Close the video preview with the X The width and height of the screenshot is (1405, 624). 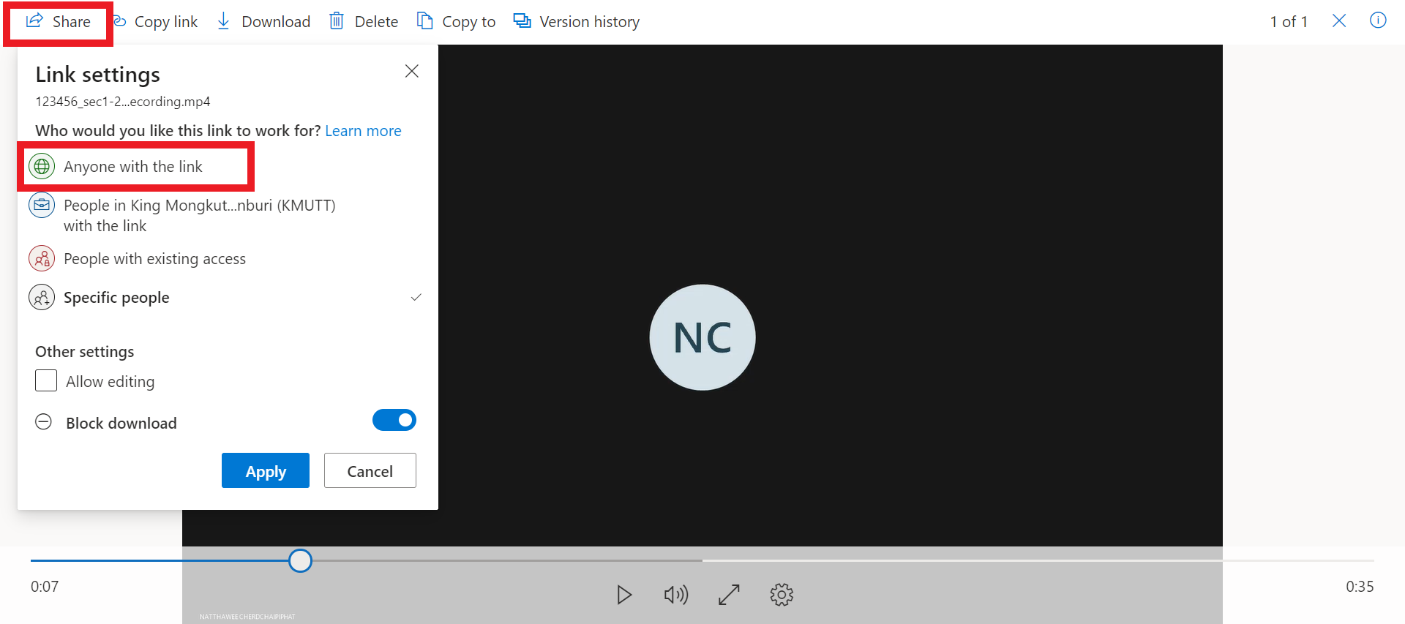pos(1339,20)
